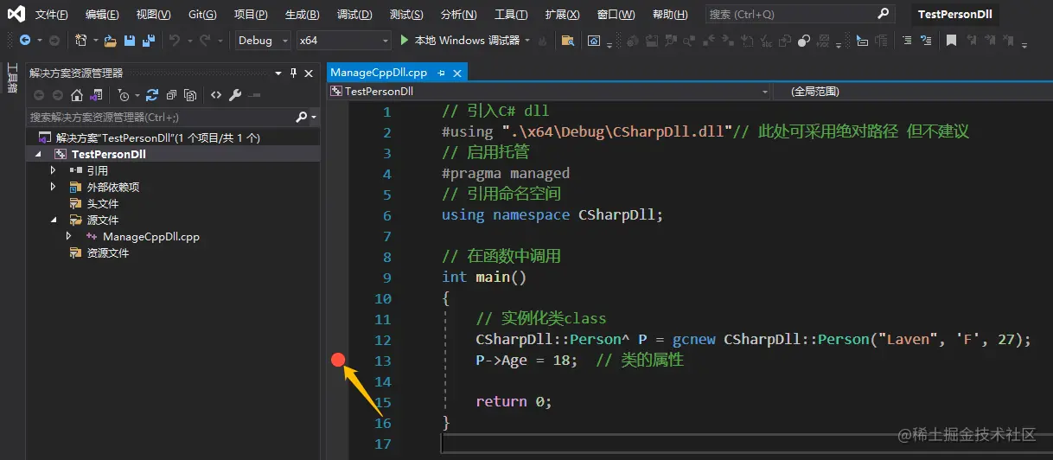Click the open file folder icon
The width and height of the screenshot is (1053, 460).
[x=110, y=41]
